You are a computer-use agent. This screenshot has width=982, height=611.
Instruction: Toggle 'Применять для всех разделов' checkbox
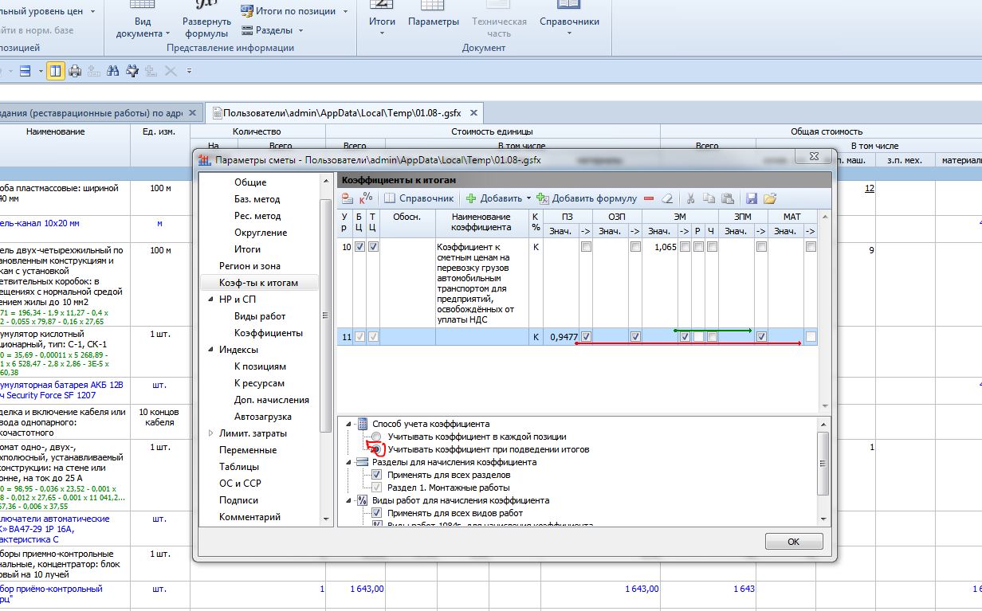tap(377, 475)
